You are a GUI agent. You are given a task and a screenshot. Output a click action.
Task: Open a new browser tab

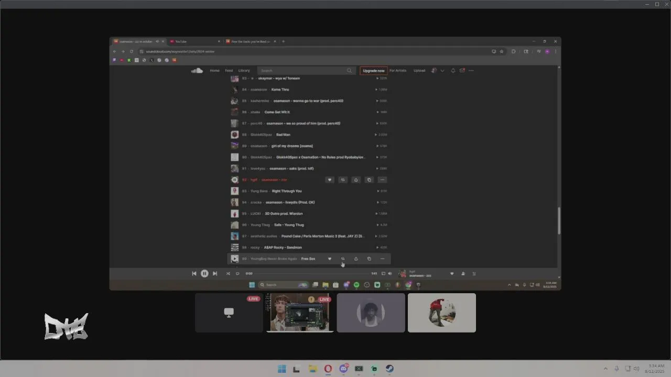coord(283,41)
